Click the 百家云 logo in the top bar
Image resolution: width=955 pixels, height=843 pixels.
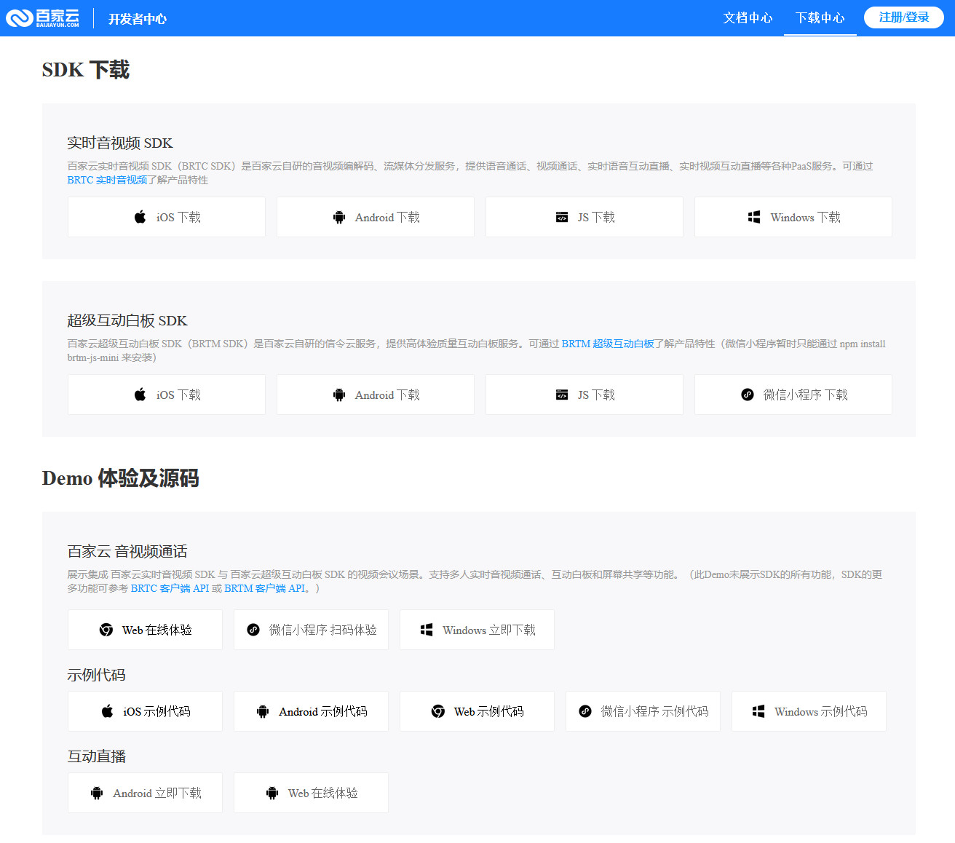(x=44, y=17)
